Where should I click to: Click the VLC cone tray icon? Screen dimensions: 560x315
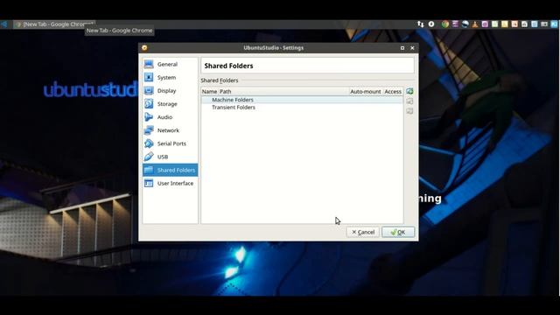tap(474, 24)
